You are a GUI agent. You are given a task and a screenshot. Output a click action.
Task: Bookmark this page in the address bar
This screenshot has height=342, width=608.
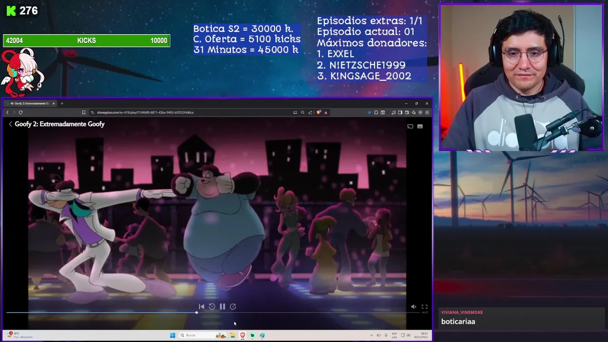84,113
